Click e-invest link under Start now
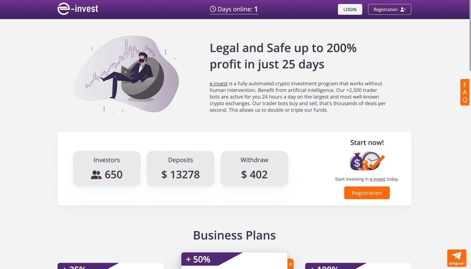 [377, 179]
